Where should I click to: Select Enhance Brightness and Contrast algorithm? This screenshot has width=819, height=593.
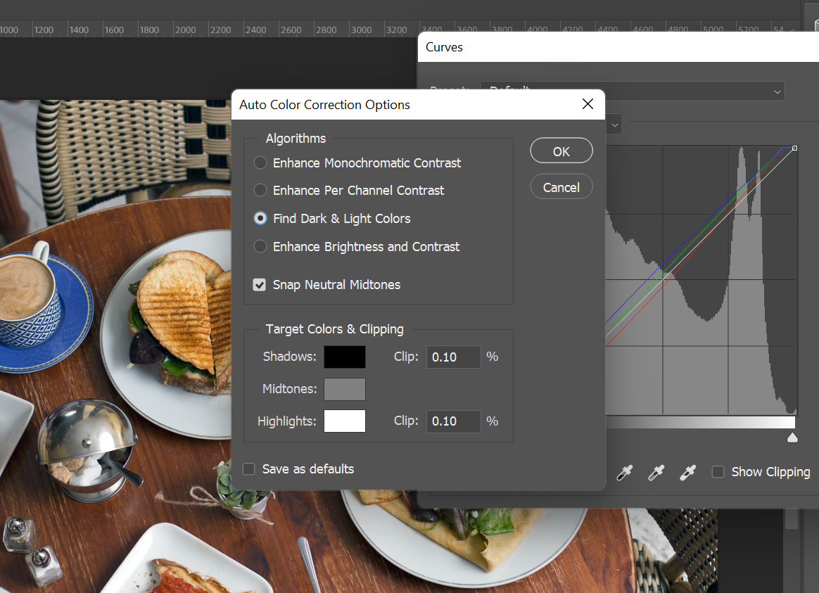pos(260,247)
